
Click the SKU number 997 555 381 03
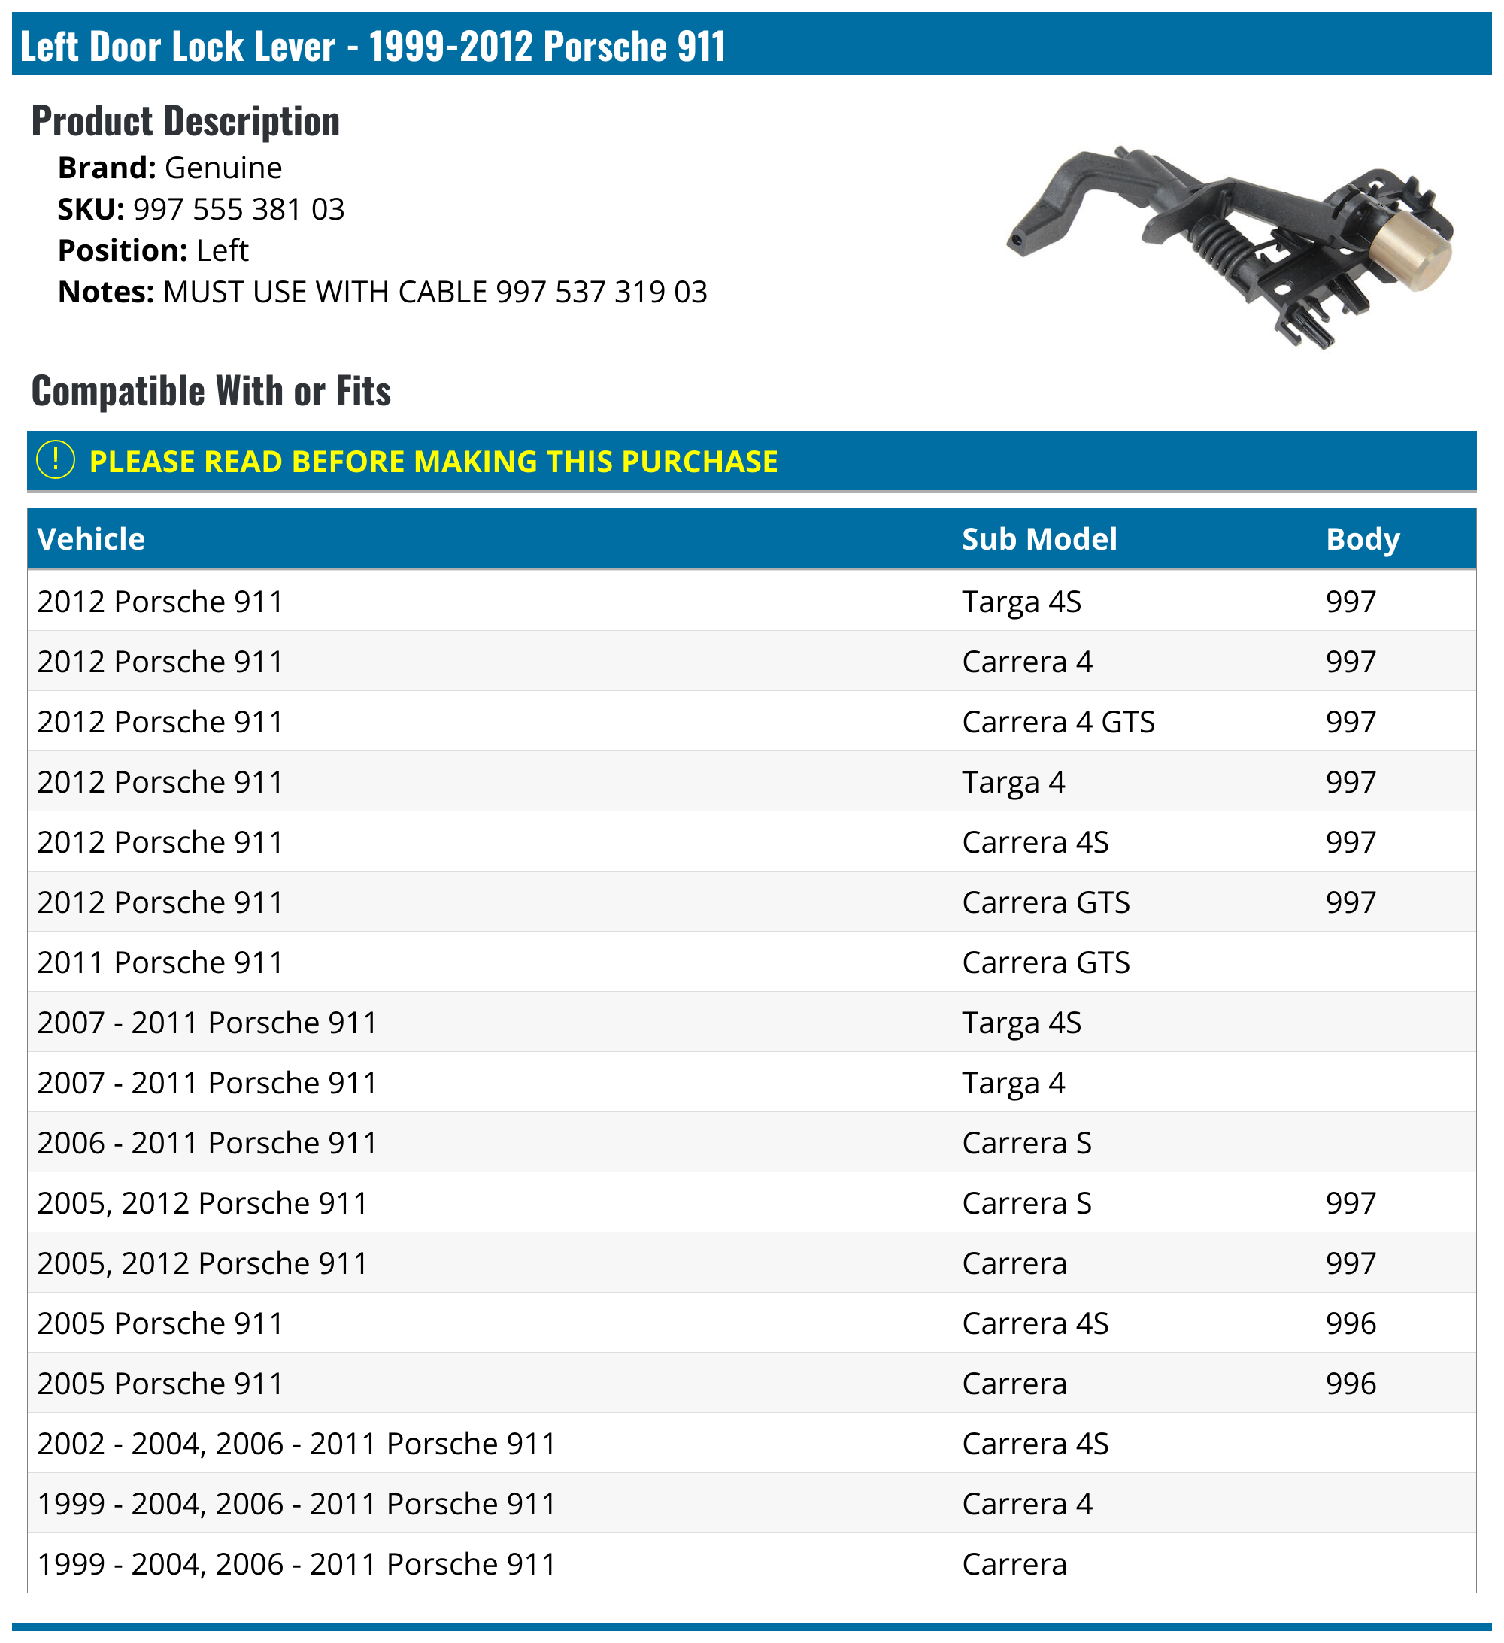239,210
